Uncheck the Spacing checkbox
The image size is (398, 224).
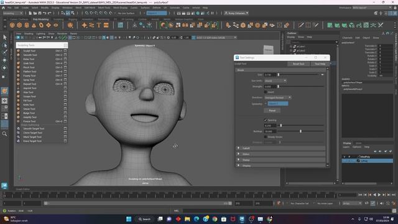(266, 120)
